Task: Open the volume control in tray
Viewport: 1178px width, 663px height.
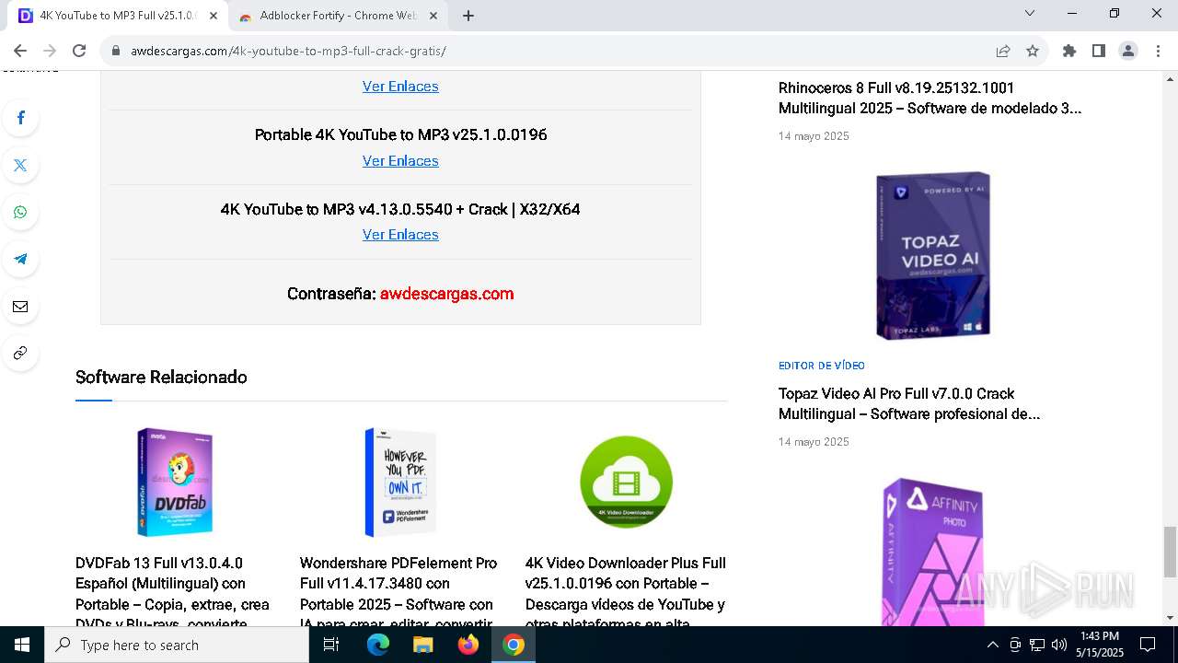Action: pos(1059,645)
